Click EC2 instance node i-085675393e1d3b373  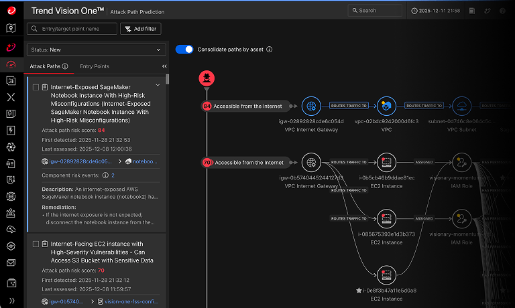coord(386,218)
